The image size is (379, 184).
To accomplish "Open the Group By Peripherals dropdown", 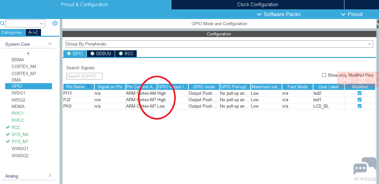I will tap(219, 44).
